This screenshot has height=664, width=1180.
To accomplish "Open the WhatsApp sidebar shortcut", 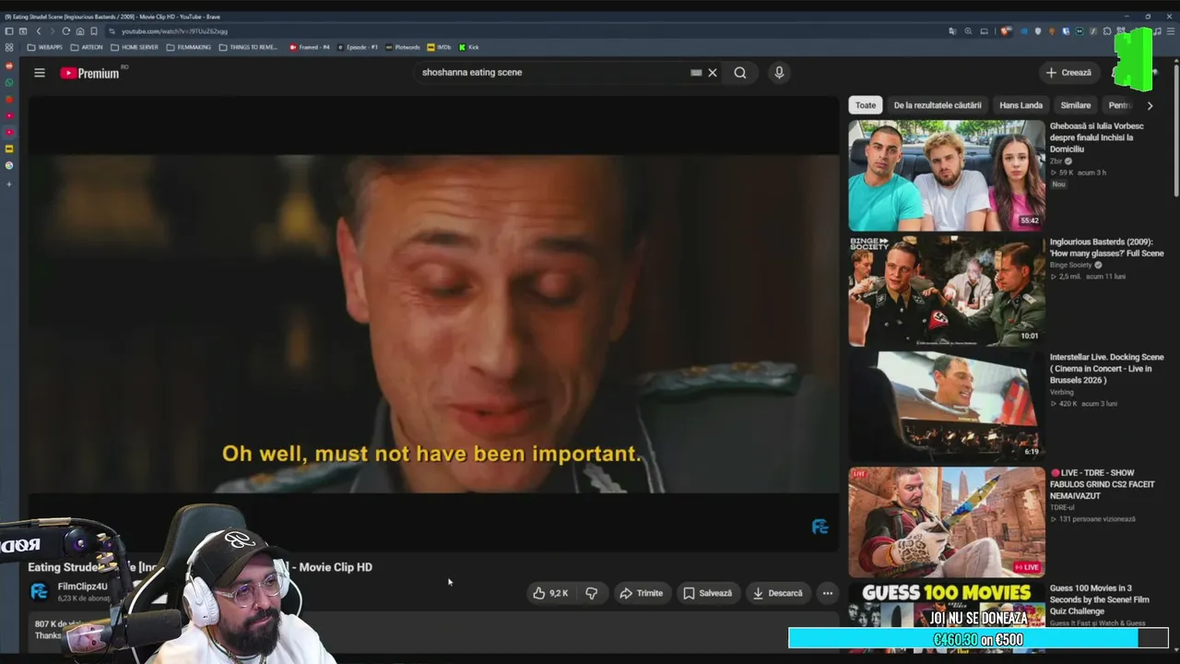I will click(x=9, y=82).
